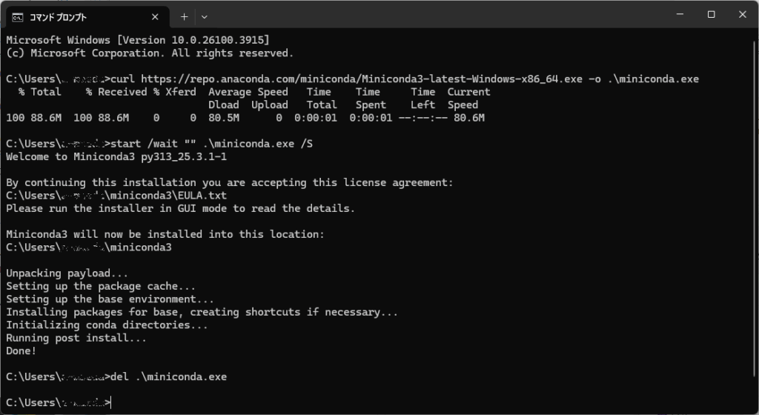The width and height of the screenshot is (759, 415).
Task: Click the 'Unpacking payload...' output line
Action: coord(67,273)
